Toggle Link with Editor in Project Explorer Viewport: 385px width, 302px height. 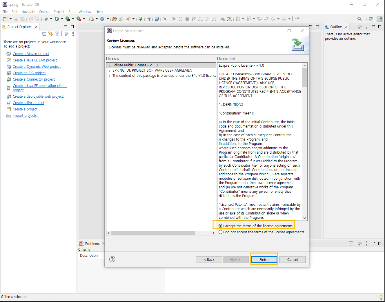coord(51,34)
